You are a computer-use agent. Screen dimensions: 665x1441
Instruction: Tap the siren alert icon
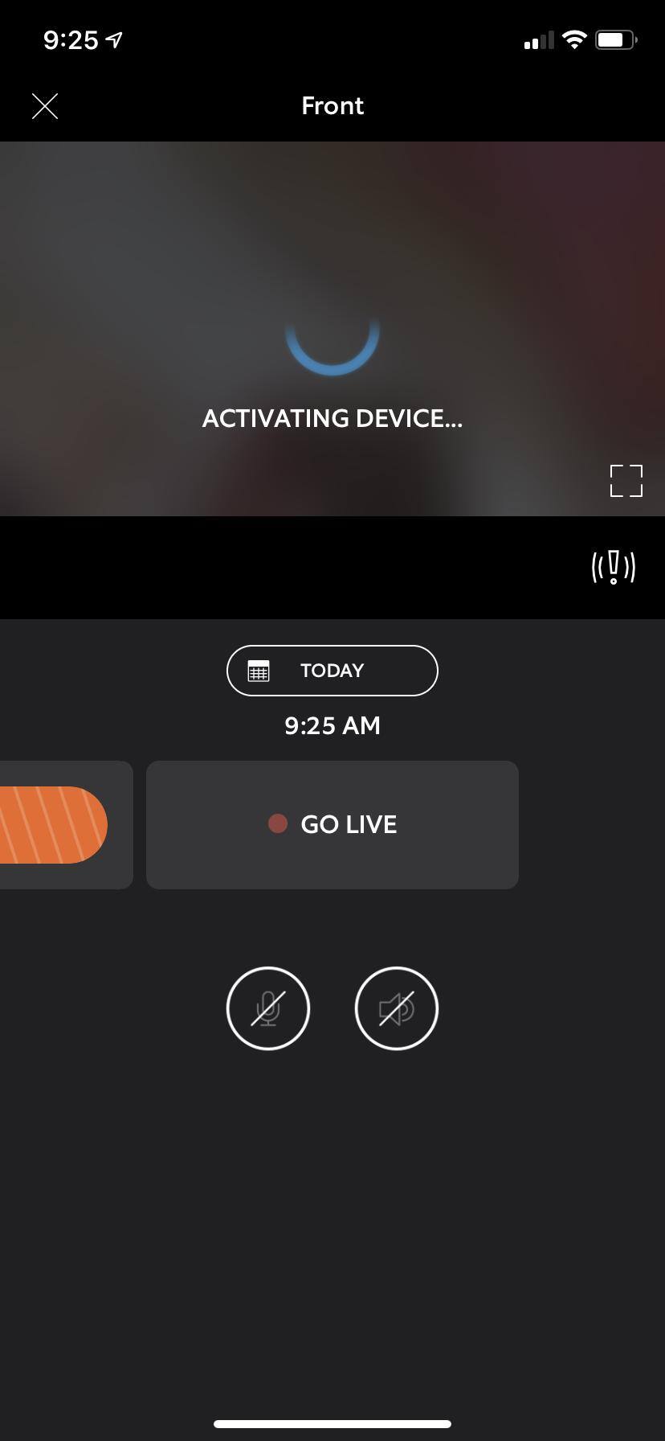(614, 567)
